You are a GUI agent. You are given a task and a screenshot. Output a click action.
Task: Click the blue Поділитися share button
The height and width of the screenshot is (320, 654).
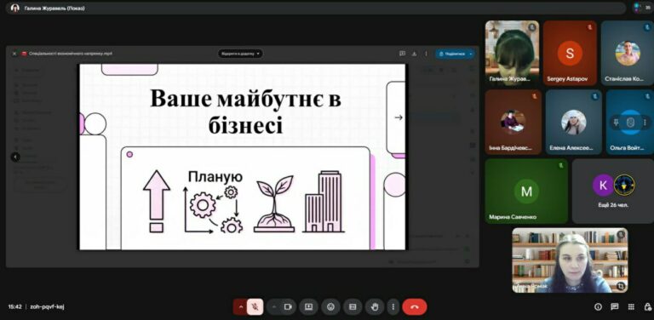451,54
